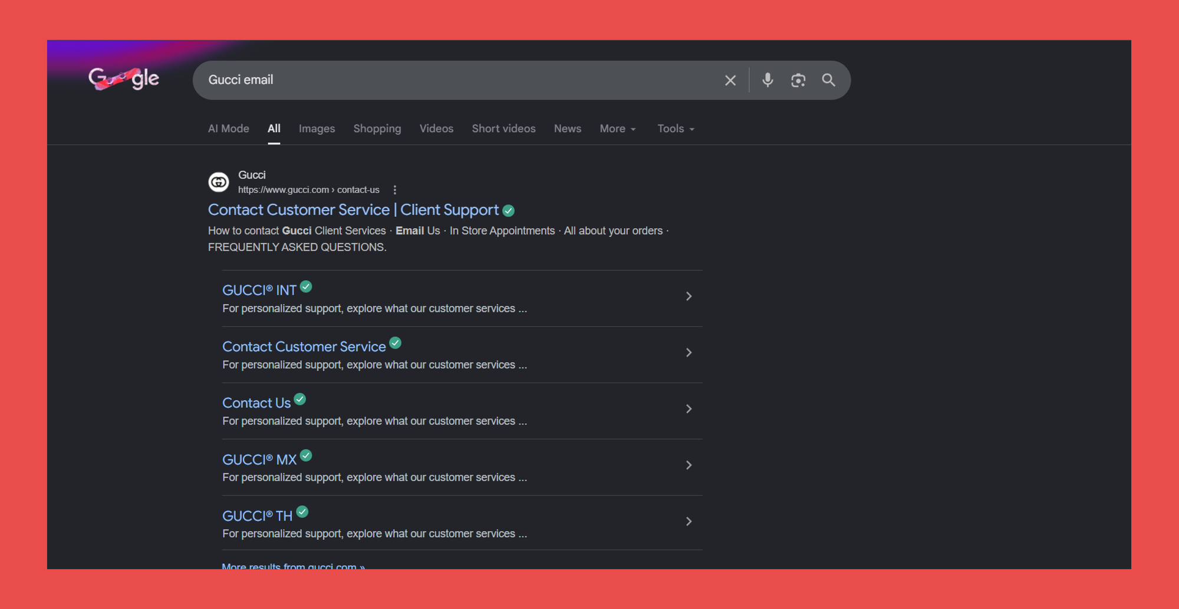Start voice search with the microphone icon
The height and width of the screenshot is (609, 1179).
tap(767, 80)
